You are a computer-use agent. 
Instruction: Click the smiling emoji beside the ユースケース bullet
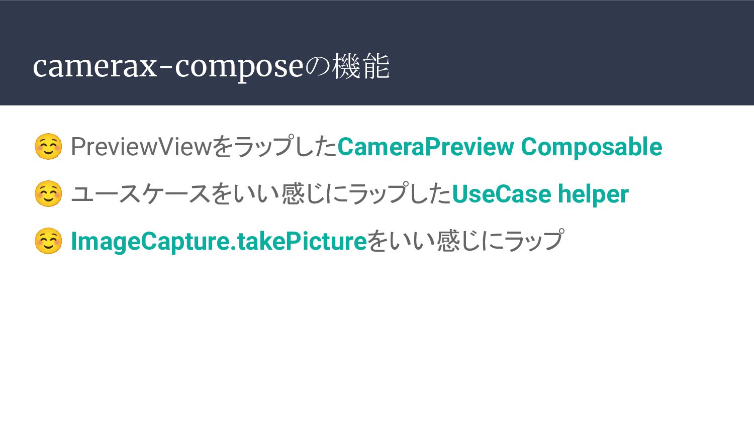coord(48,194)
